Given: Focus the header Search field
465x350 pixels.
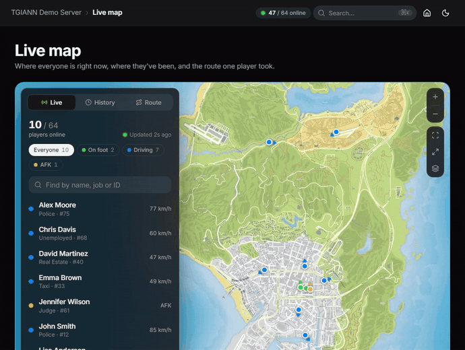Looking at the screenshot, I should [365, 13].
